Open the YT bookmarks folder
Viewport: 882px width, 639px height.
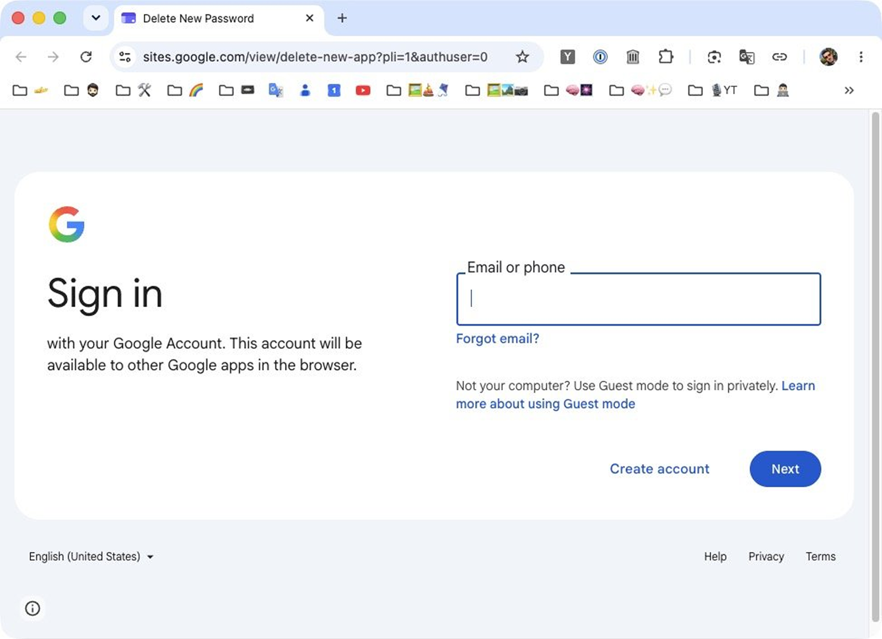[x=713, y=90]
